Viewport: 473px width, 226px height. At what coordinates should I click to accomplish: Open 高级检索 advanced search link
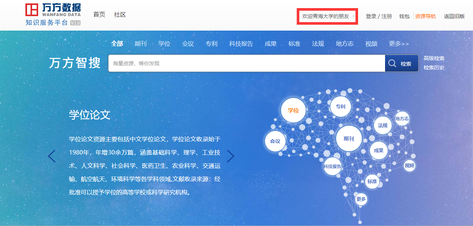pos(434,58)
